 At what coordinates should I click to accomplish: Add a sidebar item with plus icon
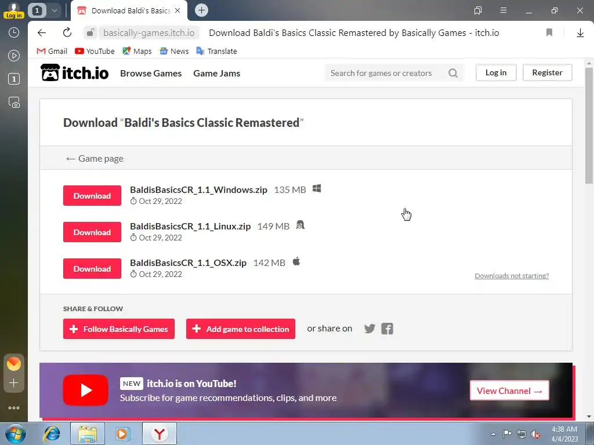click(x=14, y=383)
